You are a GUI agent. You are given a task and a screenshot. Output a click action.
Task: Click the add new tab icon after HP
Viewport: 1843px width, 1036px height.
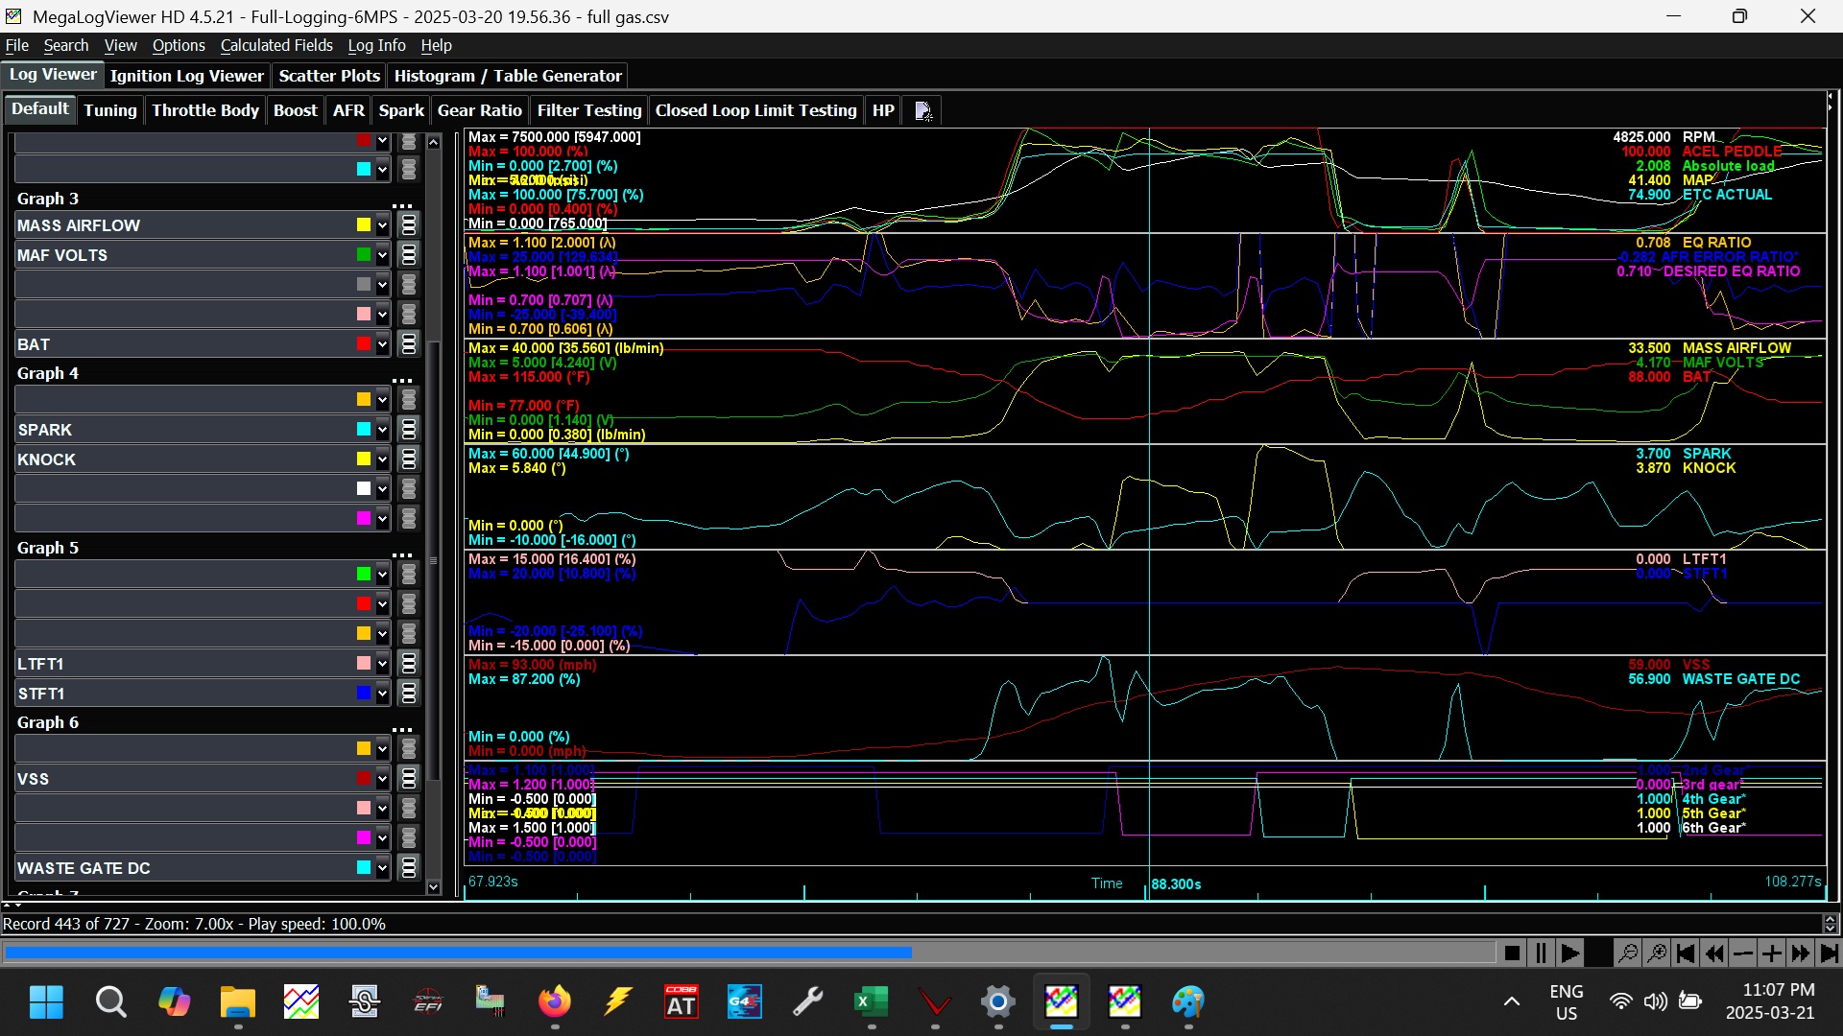[922, 111]
